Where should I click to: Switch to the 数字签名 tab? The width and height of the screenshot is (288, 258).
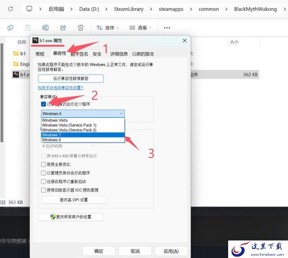pos(79,54)
